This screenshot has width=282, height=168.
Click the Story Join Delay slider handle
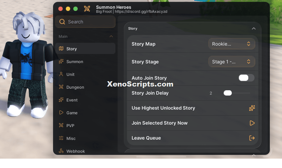coord(228,93)
